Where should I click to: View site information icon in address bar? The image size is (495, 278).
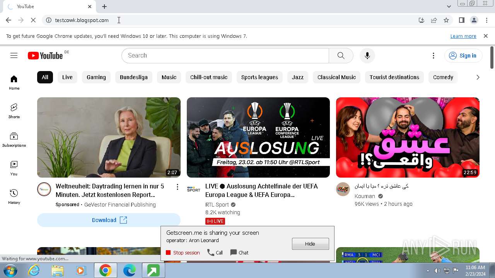pos(49,20)
